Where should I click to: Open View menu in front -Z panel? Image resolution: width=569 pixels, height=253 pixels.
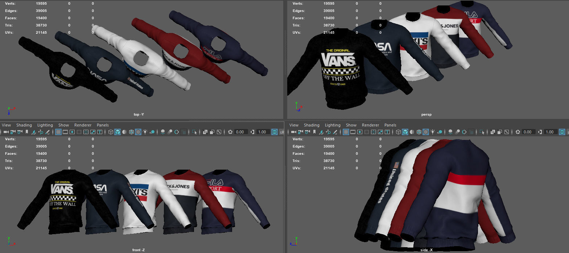point(7,125)
